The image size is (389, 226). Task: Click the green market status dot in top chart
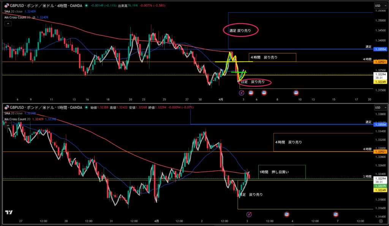pos(87,6)
